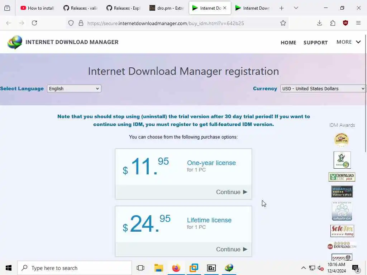367x275 pixels.
Task: Click the WebAttack Editor's Pick badge
Action: 342,192
